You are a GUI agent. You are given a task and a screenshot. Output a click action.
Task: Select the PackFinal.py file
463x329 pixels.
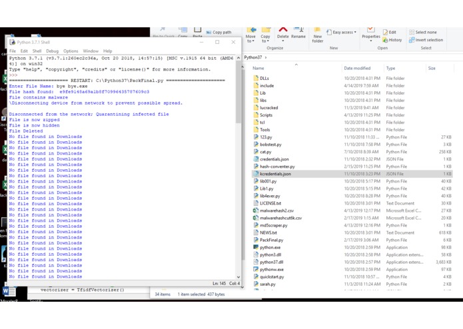point(271,240)
